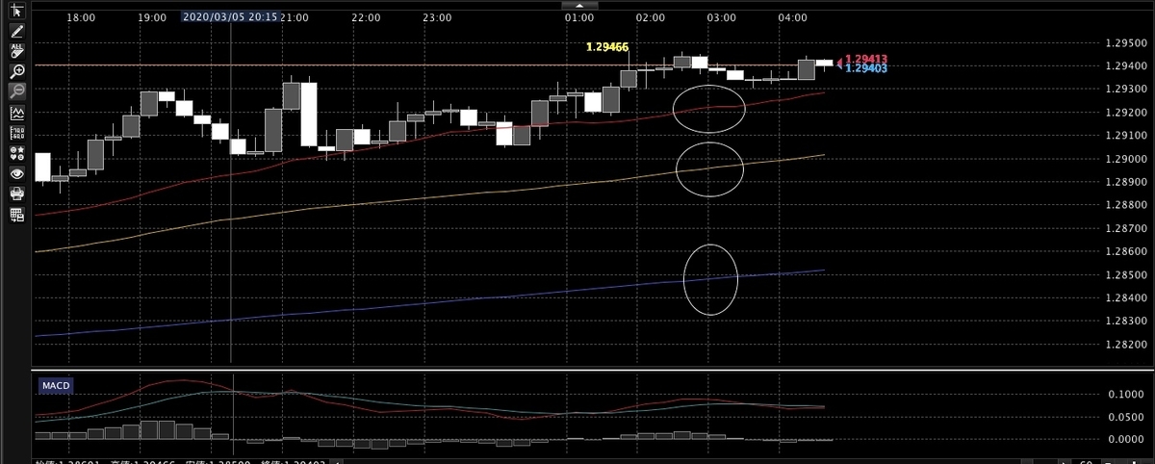Select the pencil draw-line tool

(17, 31)
